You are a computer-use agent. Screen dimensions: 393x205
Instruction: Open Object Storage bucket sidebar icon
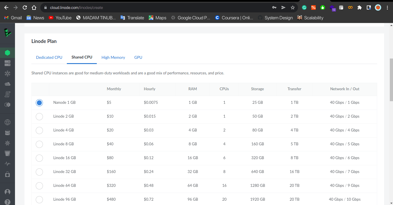click(x=7, y=153)
